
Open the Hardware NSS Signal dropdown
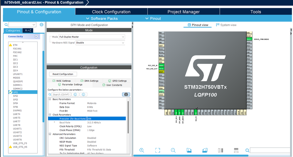(x=100, y=43)
